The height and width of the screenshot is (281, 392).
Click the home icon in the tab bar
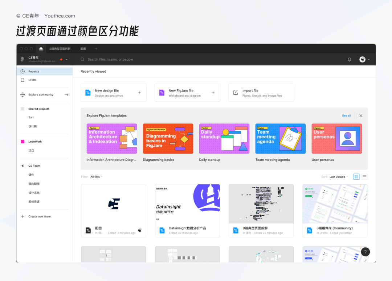[41, 49]
